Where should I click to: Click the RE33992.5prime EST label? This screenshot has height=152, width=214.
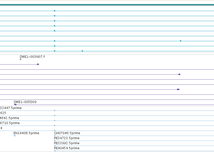click(x=67, y=143)
